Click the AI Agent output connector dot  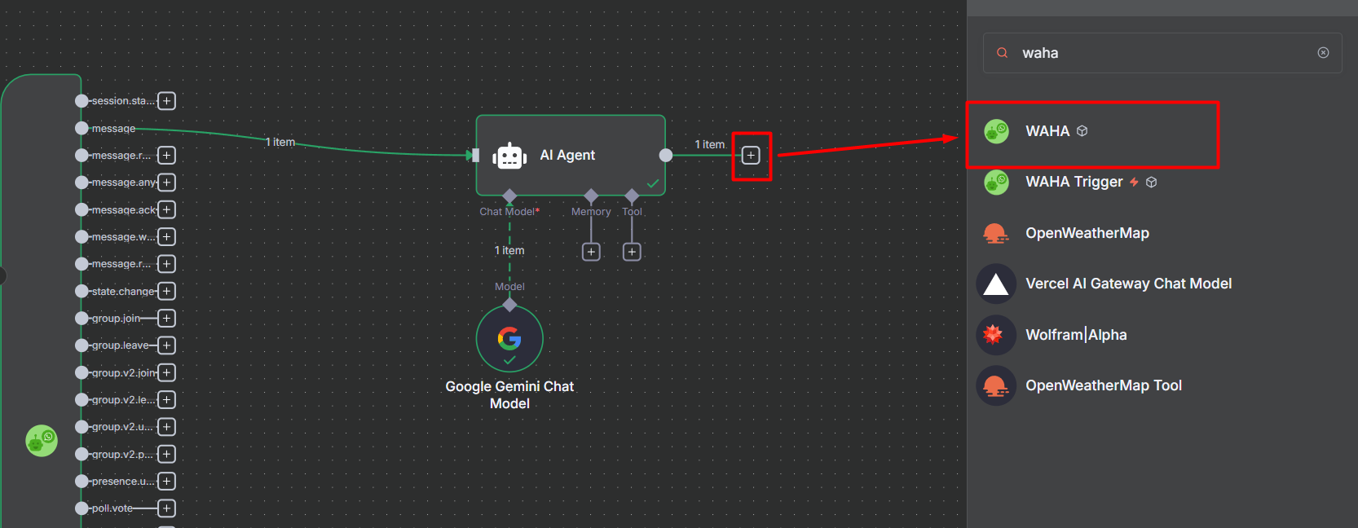666,155
